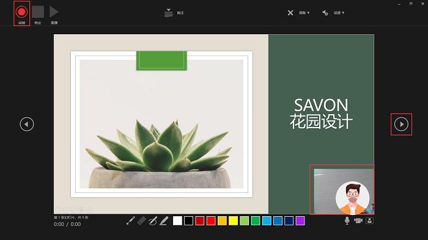Open the Settings dropdown

(333, 13)
